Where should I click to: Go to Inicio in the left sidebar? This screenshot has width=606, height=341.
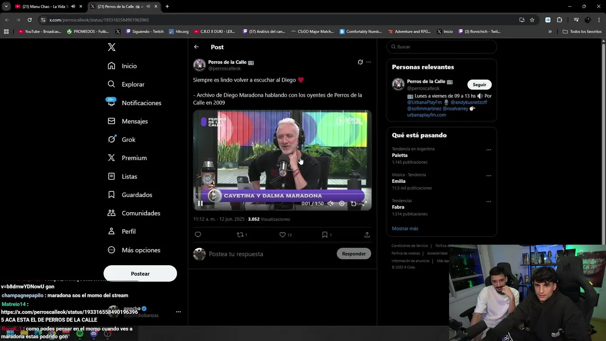click(x=122, y=66)
